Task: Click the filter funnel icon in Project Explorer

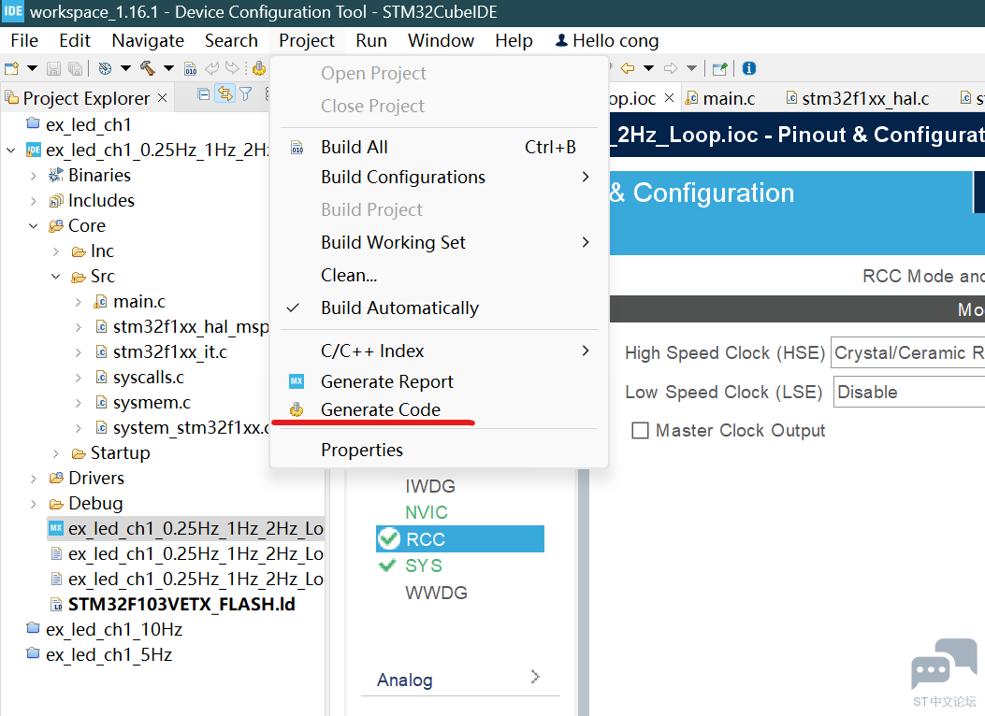Action: [246, 94]
